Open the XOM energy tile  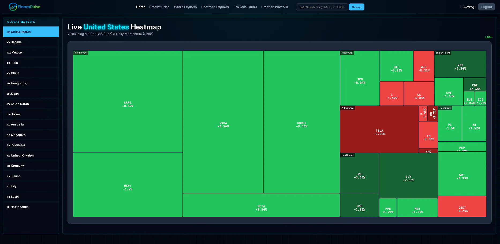click(460, 64)
